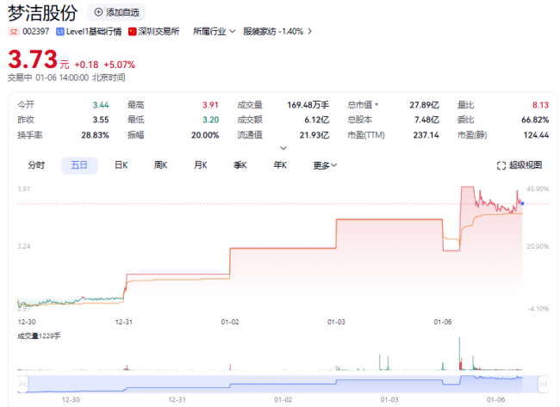The width and height of the screenshot is (560, 407).
Task: Click the 梦洁股份 stock title
Action: coord(42,13)
